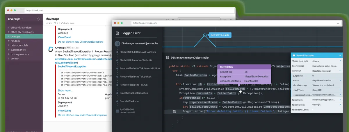Expand the suppressedExcep... Collections row
349x132 pixels.
[317, 95]
